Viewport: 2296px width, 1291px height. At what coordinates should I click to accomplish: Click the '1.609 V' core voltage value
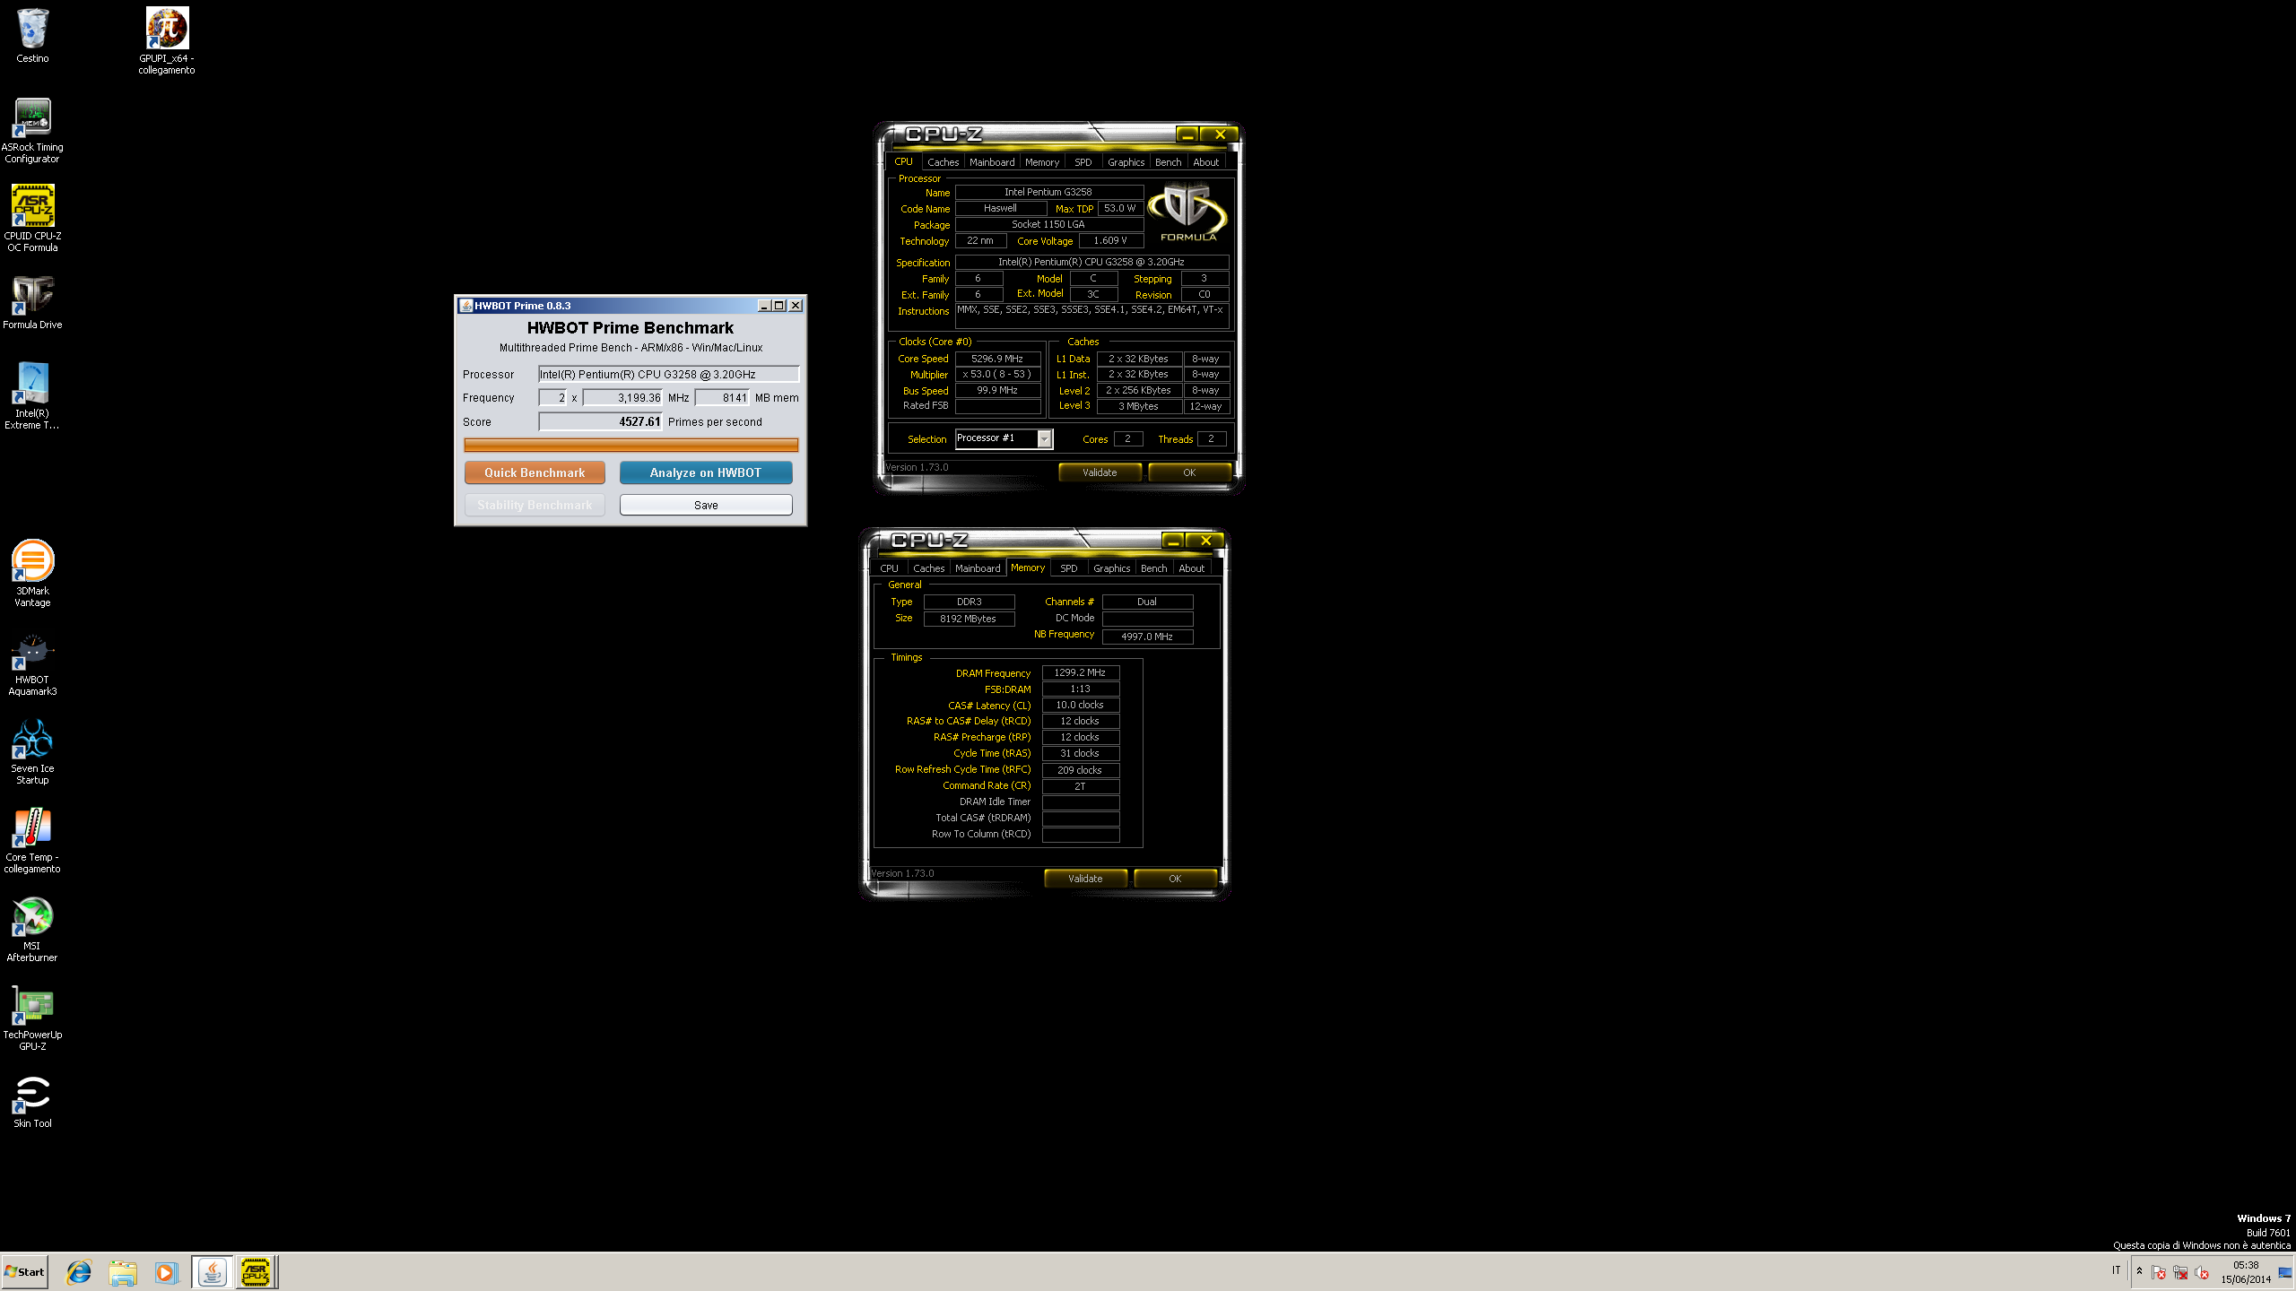1110,240
